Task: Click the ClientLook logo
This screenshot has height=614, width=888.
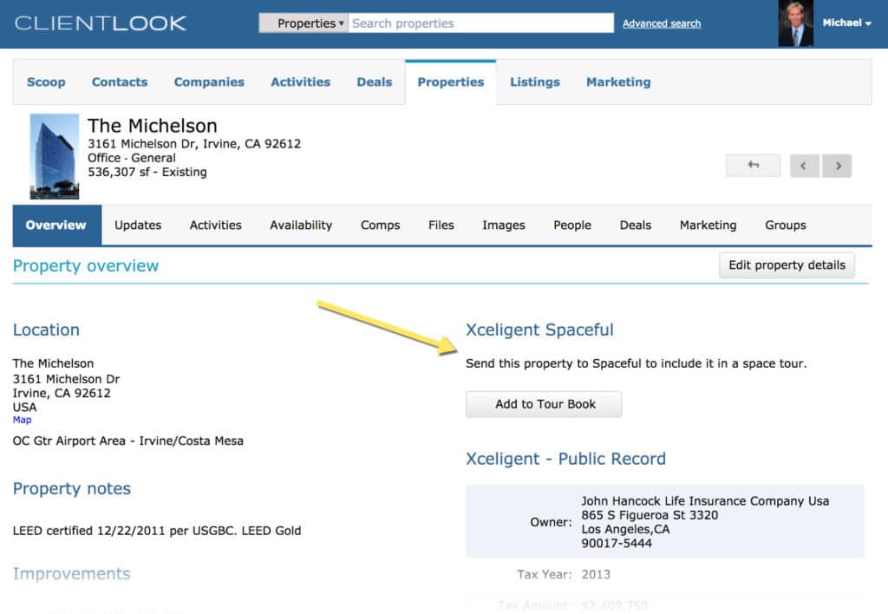Action: 101,23
